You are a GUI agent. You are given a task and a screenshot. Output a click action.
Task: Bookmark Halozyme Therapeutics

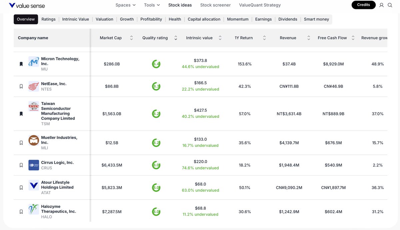pyautogui.click(x=21, y=212)
